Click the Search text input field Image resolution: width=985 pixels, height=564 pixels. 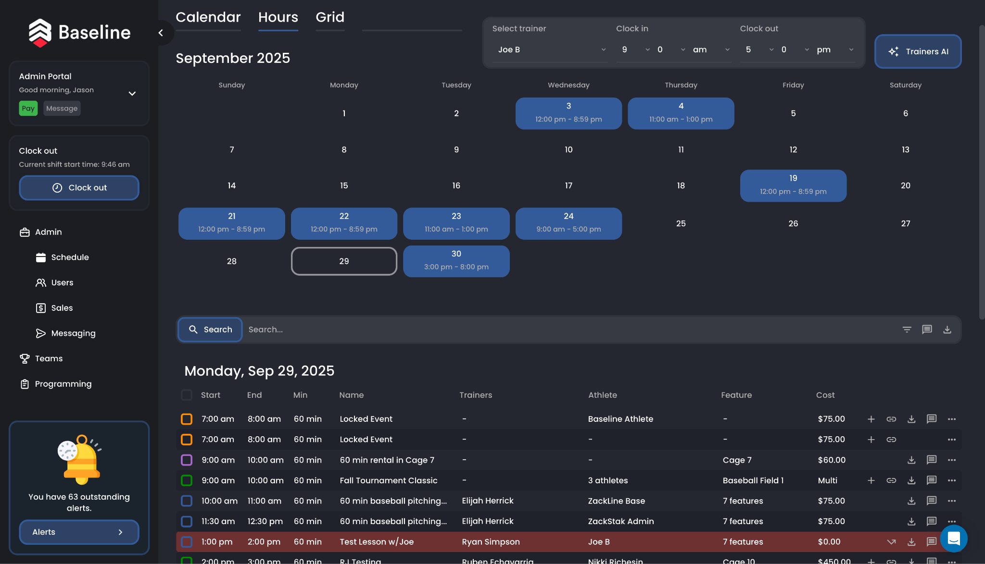pyautogui.click(x=568, y=330)
